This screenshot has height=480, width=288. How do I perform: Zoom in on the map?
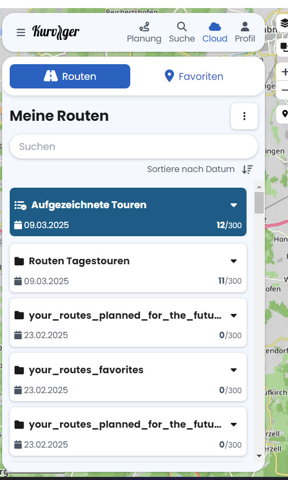pos(284,72)
